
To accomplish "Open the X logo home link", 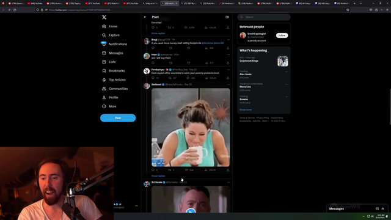I will pyautogui.click(x=104, y=17).
